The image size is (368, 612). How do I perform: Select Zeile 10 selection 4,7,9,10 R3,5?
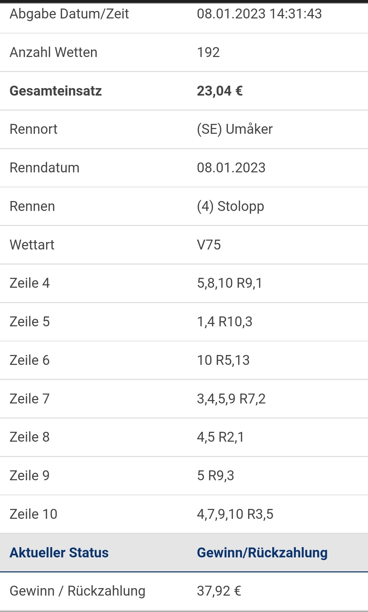pos(235,514)
